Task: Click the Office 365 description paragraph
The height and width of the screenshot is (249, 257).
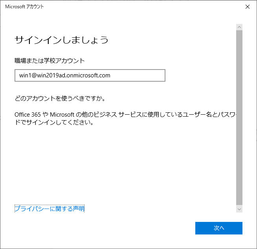Action: 125,118
